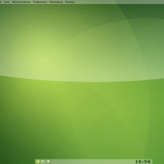Open the Површина menu
164x164 pixels.
(x=40, y=2)
